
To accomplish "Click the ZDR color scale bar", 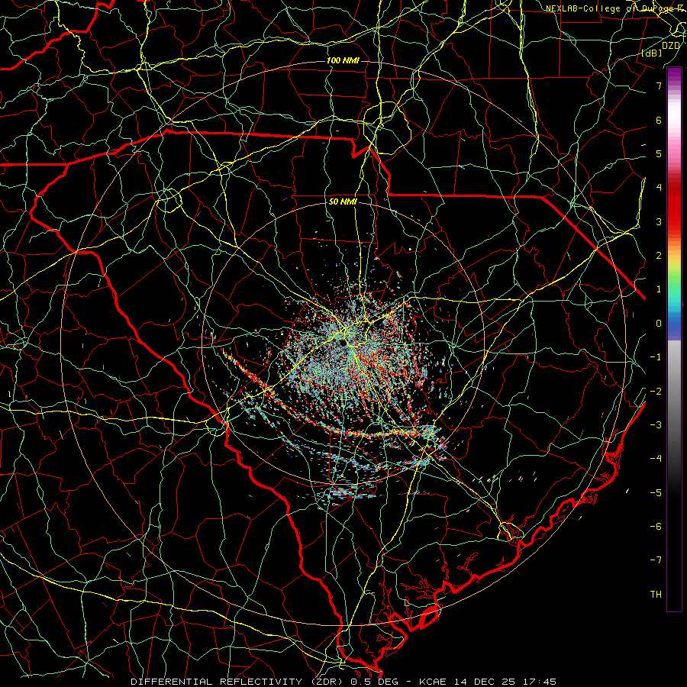I will tap(674, 339).
